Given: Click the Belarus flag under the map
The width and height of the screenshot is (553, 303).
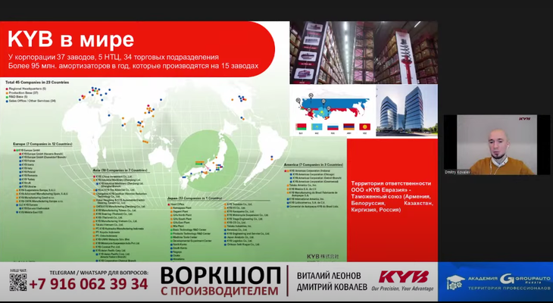Looking at the screenshot, I should click(x=301, y=127).
